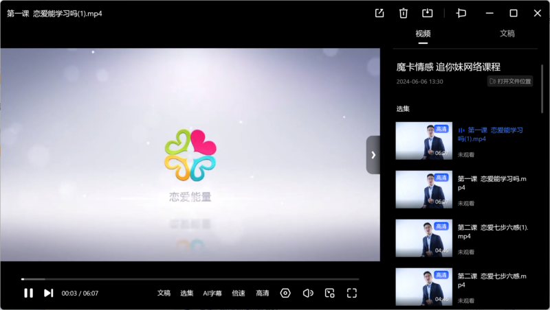Screen dimensions: 550x310
Task: Click the download icon in title bar
Action: 427,13
